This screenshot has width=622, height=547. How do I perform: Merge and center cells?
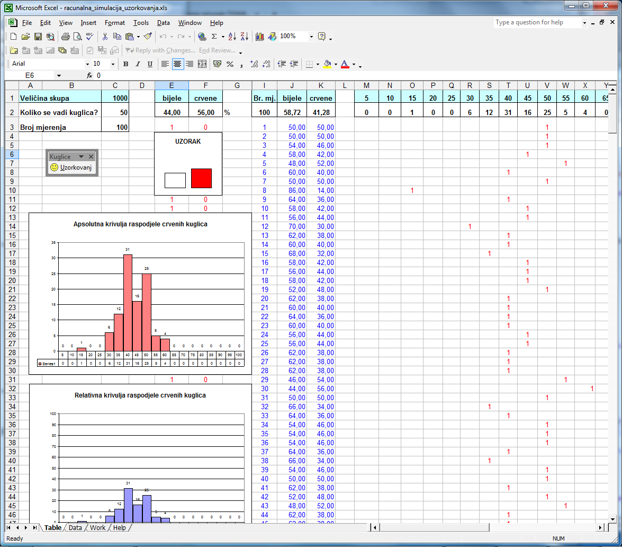pos(202,64)
